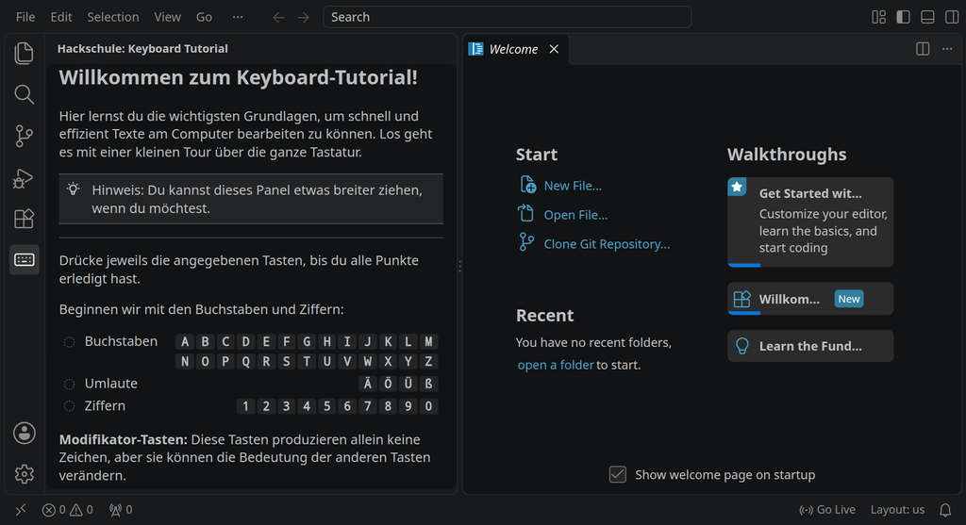The height and width of the screenshot is (525, 966).
Task: Click the 'open a folder' link
Action: click(556, 365)
